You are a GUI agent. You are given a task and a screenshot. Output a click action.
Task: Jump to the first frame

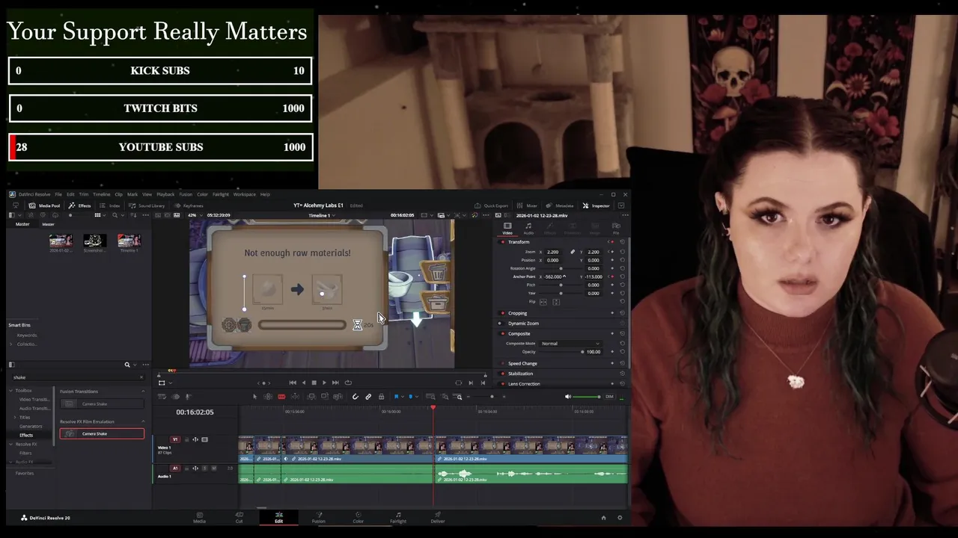point(293,383)
